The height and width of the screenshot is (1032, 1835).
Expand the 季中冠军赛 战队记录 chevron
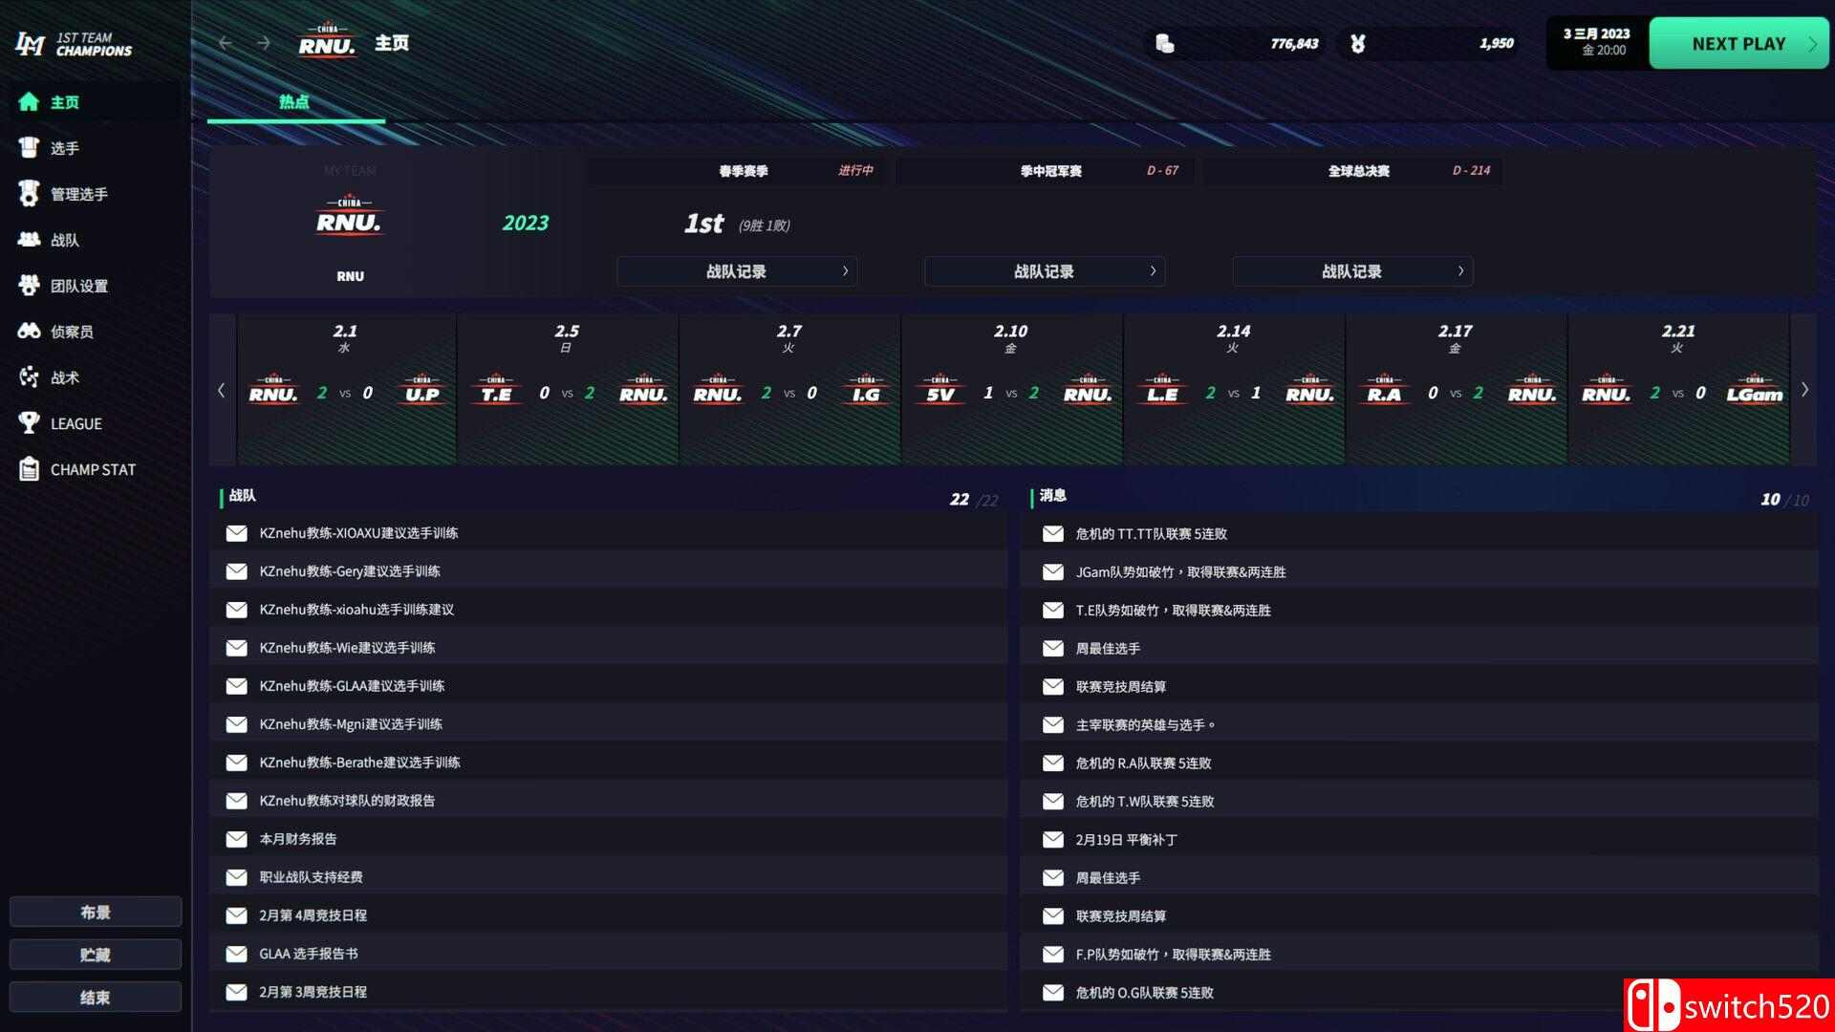[x=1153, y=271]
